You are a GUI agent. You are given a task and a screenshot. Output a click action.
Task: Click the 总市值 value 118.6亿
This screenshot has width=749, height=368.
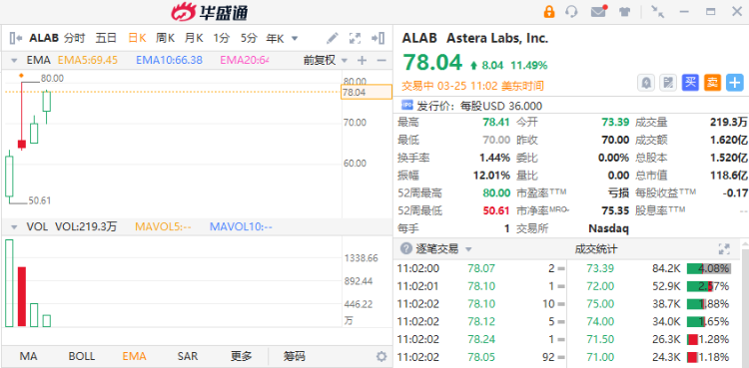[729, 176]
